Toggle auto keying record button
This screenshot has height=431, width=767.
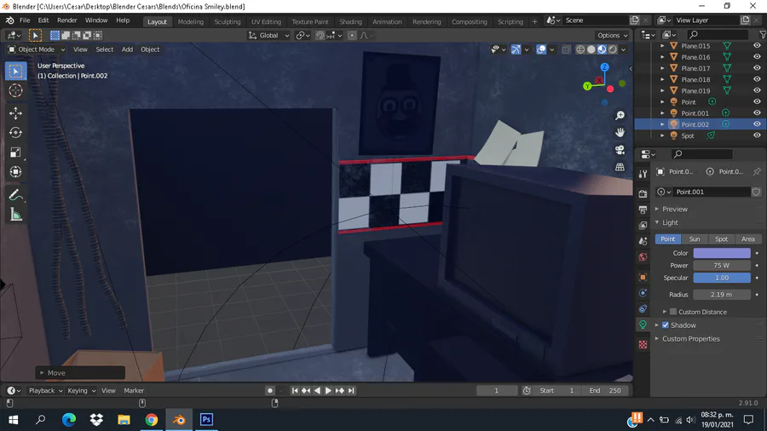[269, 390]
